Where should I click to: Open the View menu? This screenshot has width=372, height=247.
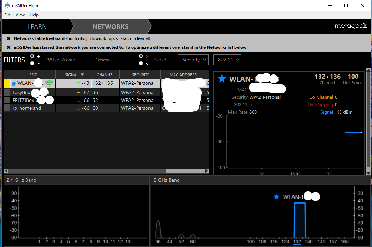(x=20, y=15)
